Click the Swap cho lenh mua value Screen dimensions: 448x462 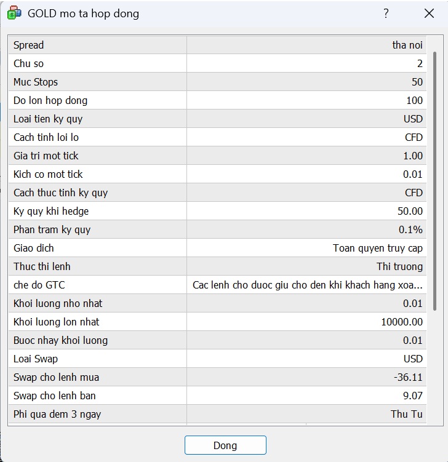tap(409, 377)
